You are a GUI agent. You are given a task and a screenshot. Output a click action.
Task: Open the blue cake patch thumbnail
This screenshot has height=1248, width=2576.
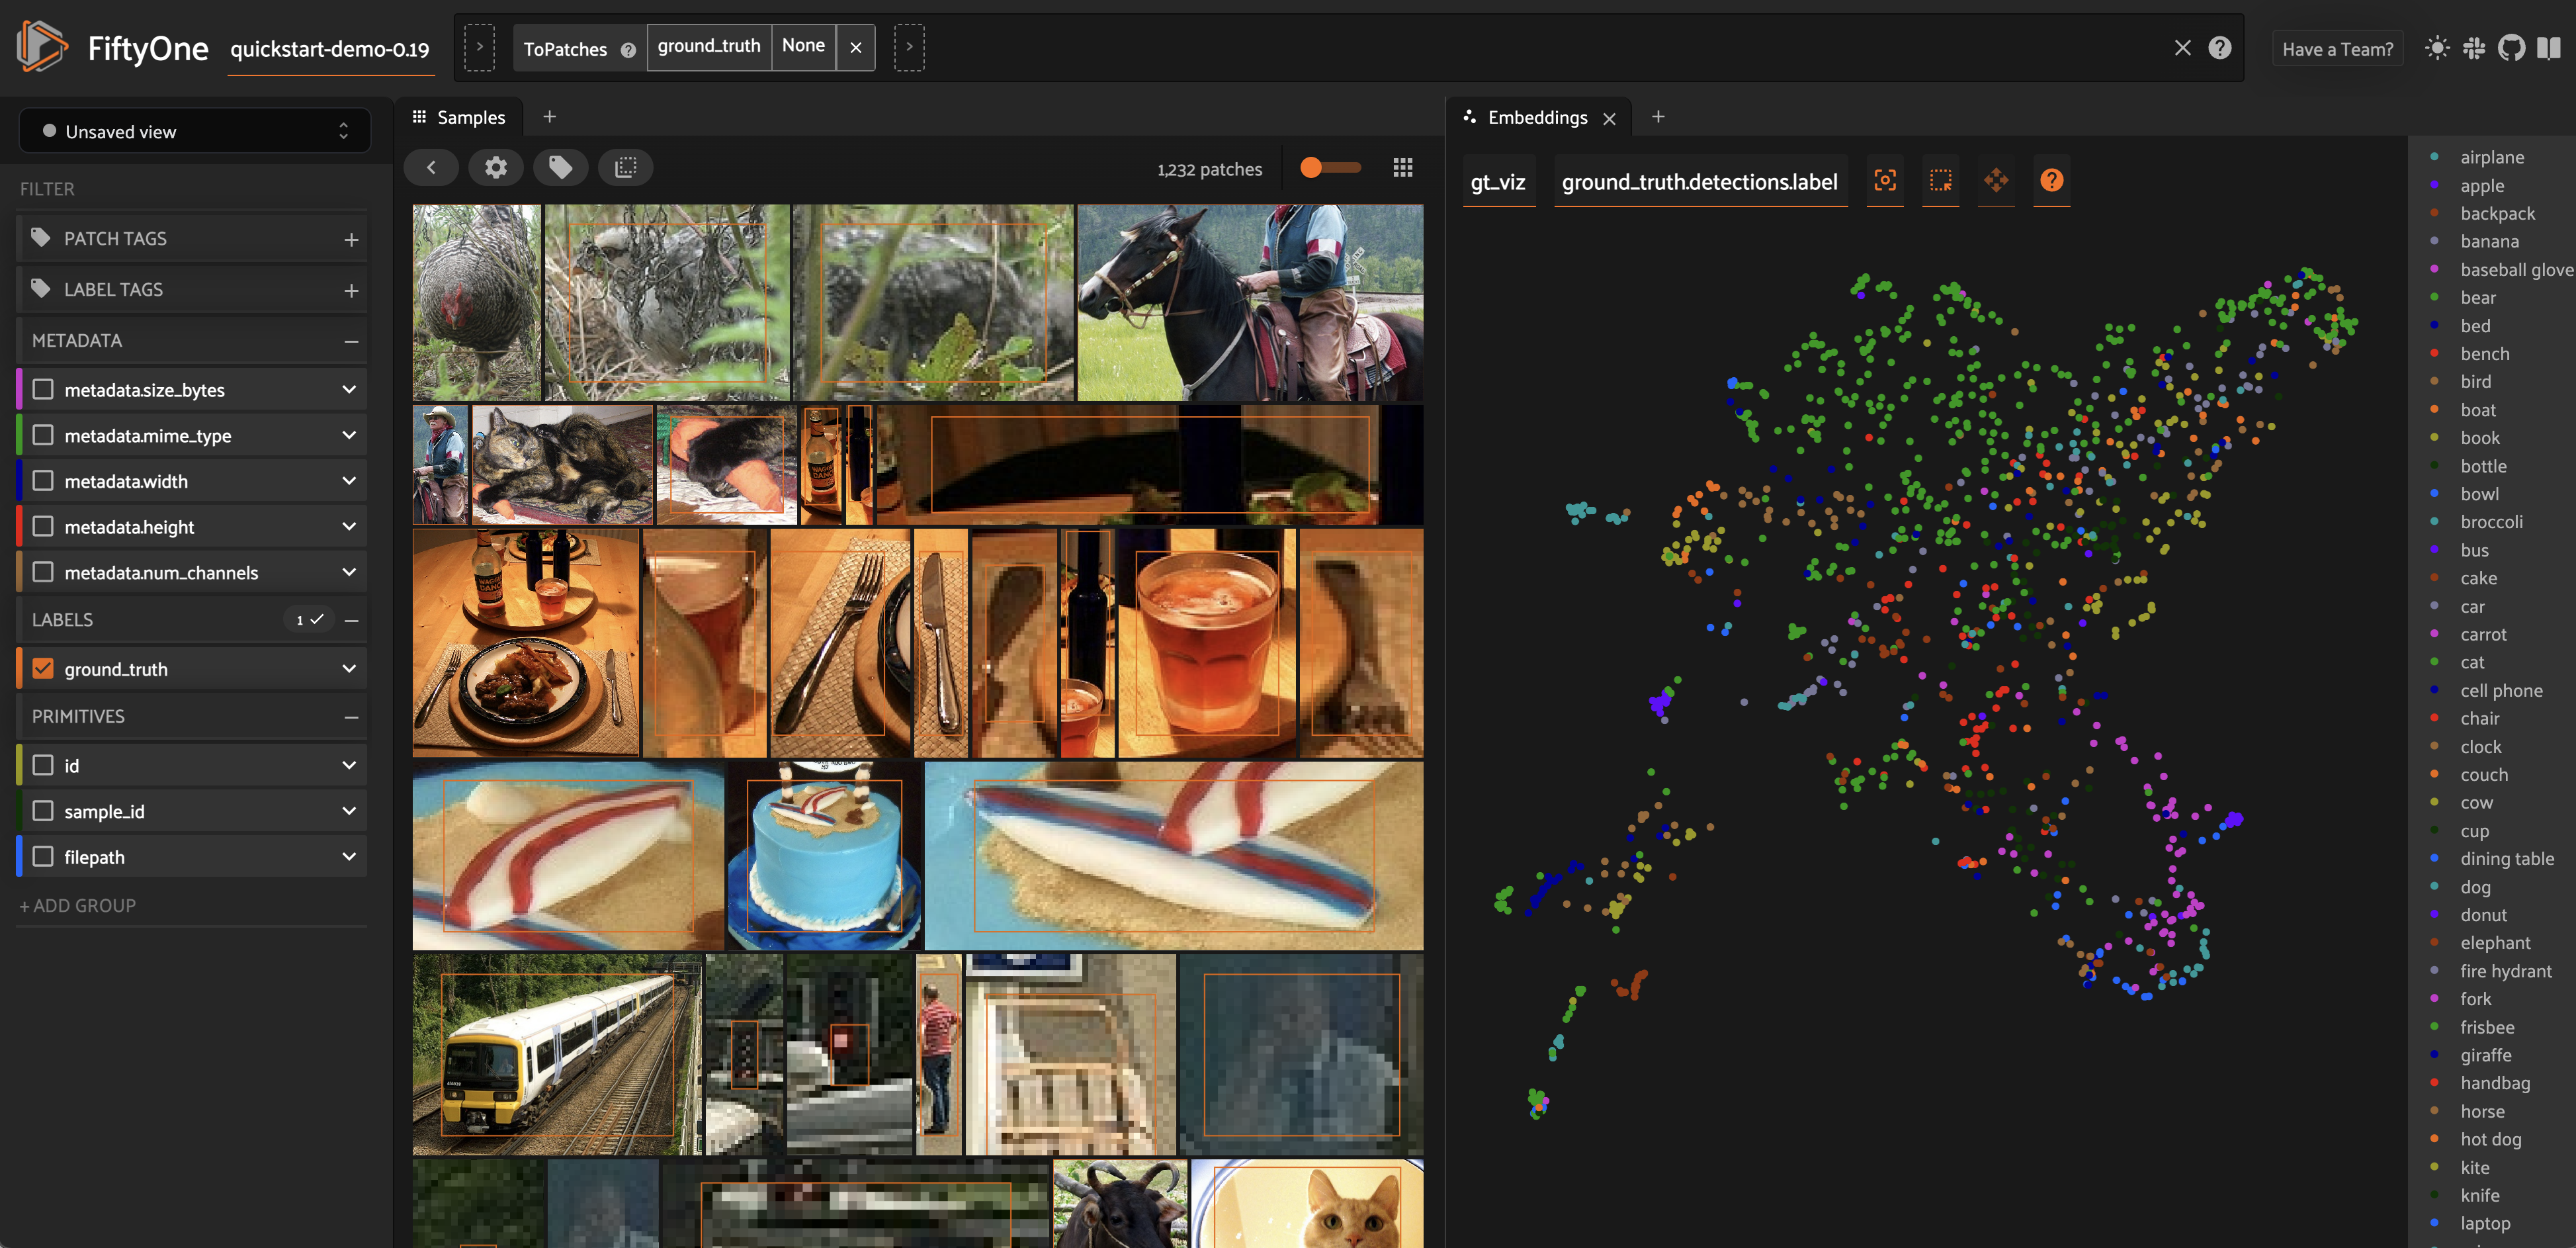[x=824, y=855]
